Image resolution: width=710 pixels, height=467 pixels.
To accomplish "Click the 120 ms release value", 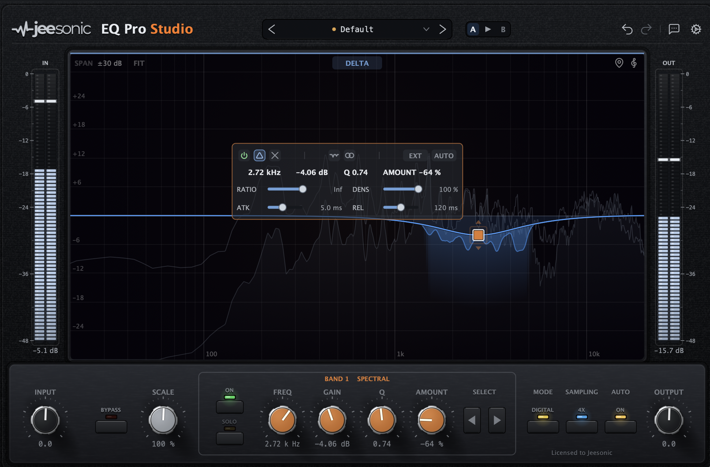I will point(446,208).
